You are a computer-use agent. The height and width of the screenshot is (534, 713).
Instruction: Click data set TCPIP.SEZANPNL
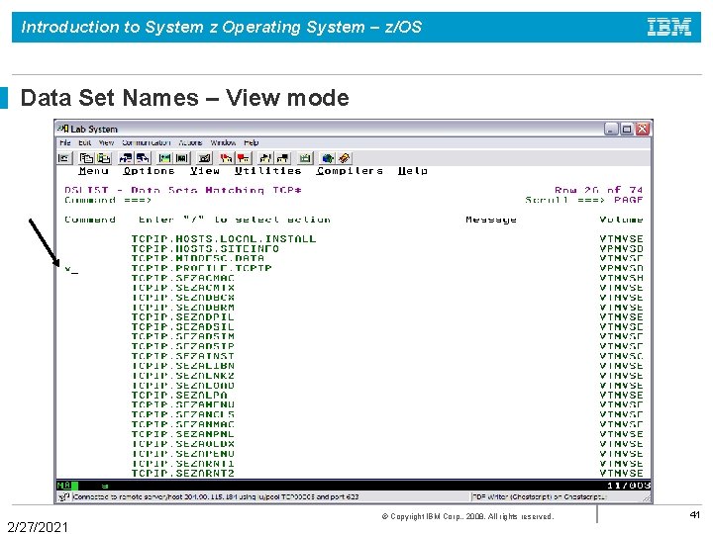(183, 434)
